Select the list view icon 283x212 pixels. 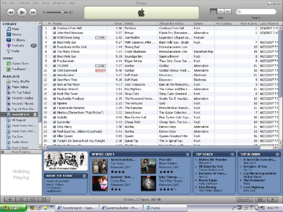tap(213, 12)
